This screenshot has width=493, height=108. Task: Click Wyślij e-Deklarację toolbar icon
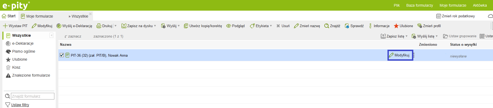point(59,26)
